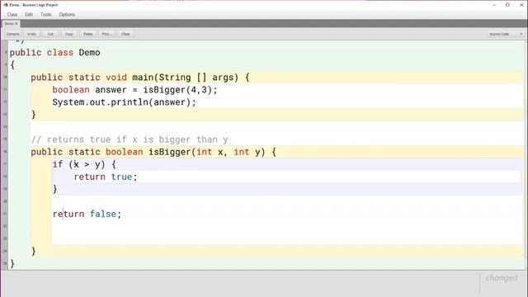Click the Undo button
Viewport: 528px width, 297px height.
pos(31,34)
